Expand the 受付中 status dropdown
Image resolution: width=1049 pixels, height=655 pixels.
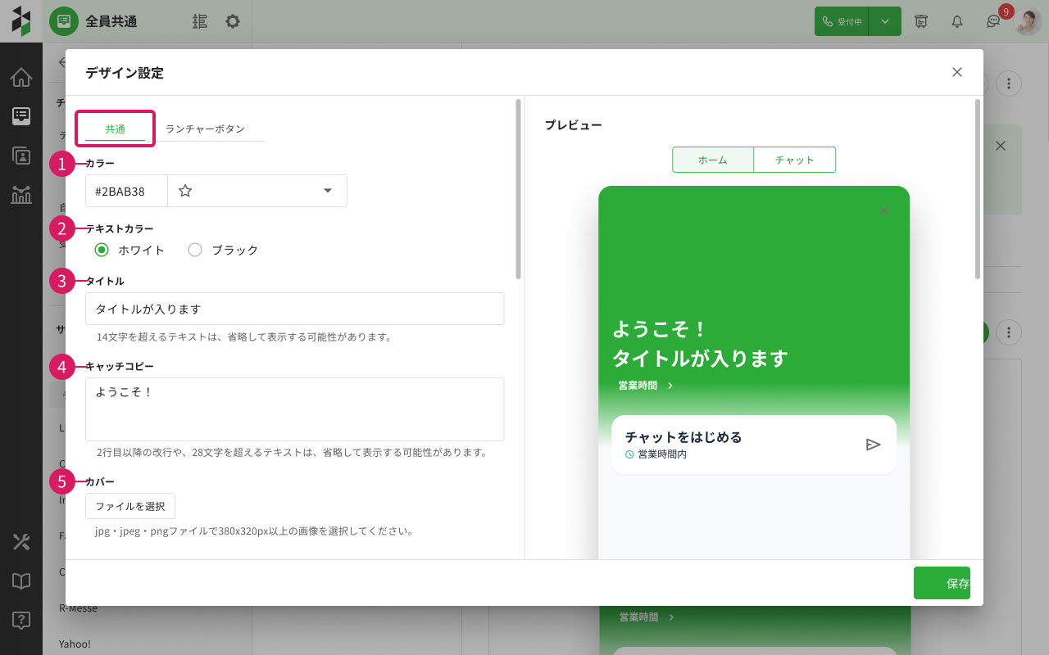pos(885,22)
